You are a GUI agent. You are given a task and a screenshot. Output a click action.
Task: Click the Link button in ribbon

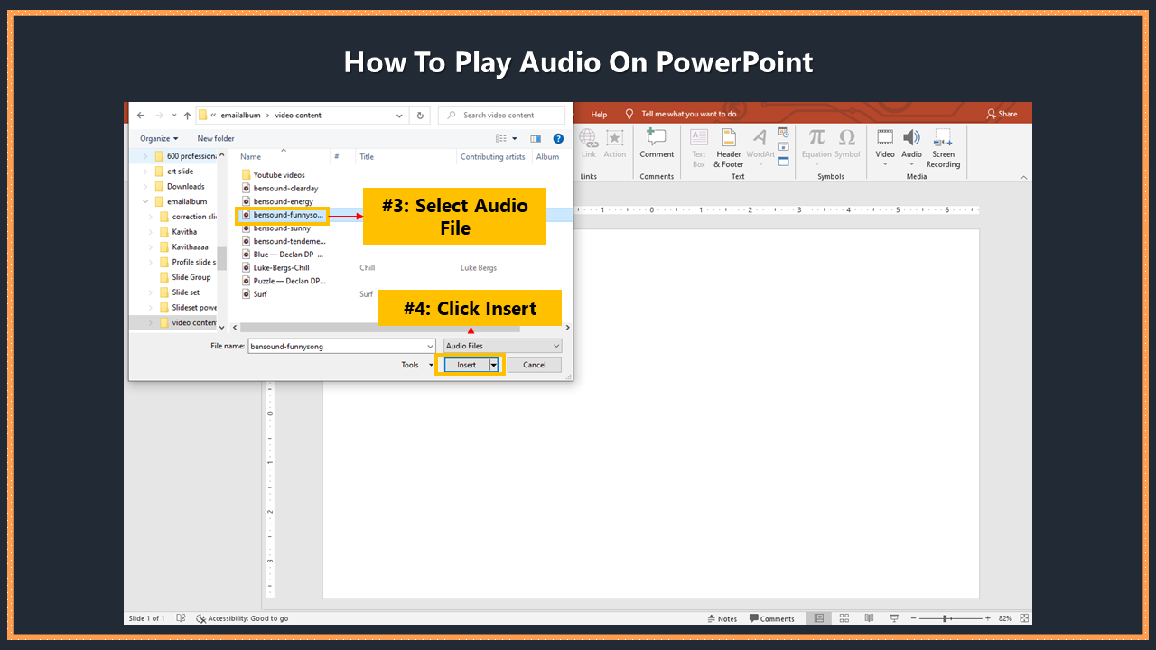[589, 144]
